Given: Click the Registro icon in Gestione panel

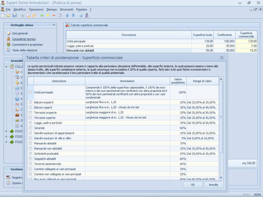Looking at the screenshot, I should click(x=9, y=177).
